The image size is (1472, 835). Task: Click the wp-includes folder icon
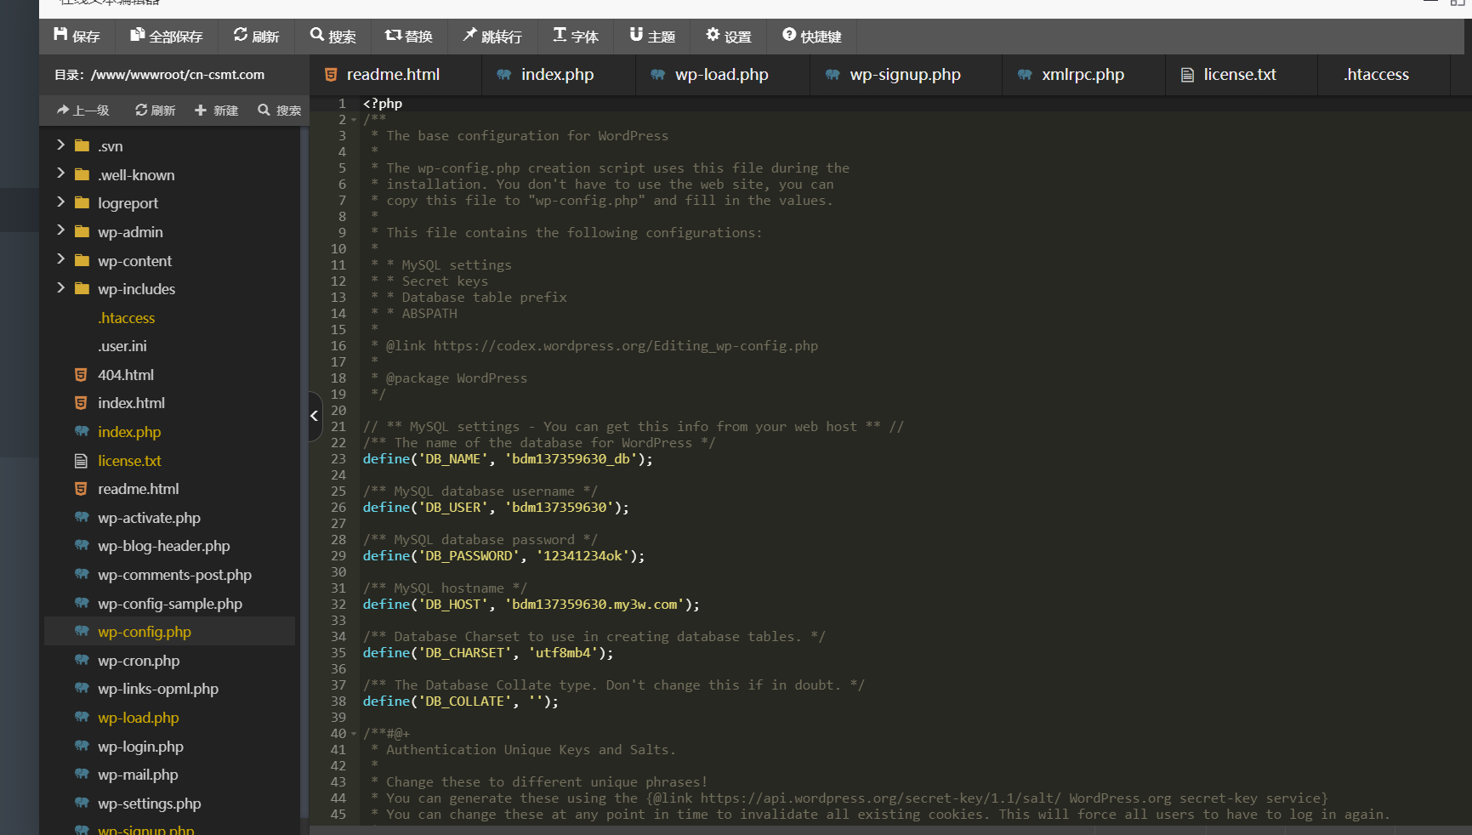click(x=82, y=288)
